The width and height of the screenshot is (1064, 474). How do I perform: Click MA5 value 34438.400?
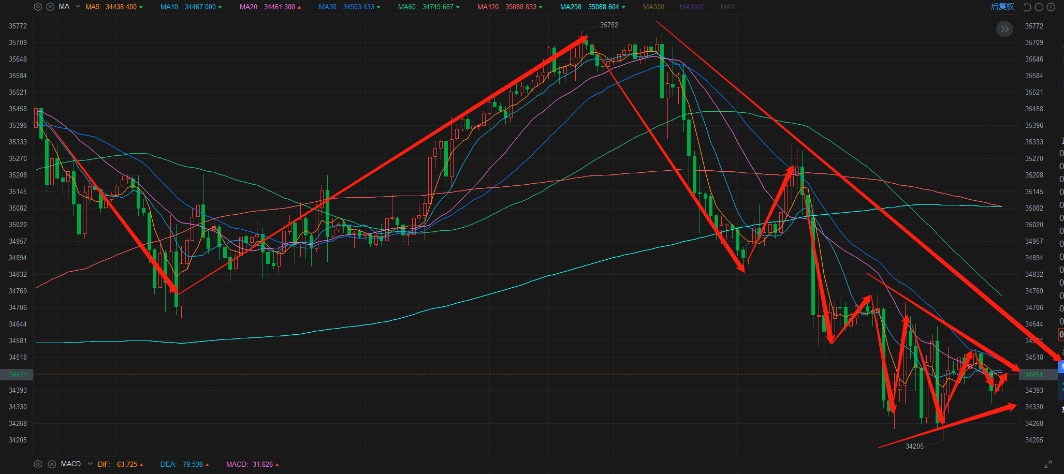121,7
